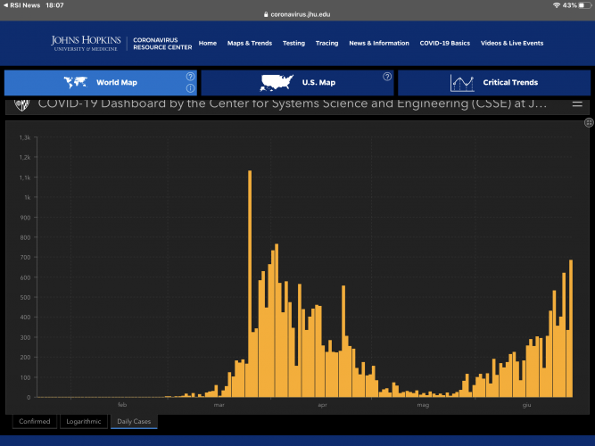Switch chart to Confirmed view
This screenshot has height=446, width=595.
(35, 421)
